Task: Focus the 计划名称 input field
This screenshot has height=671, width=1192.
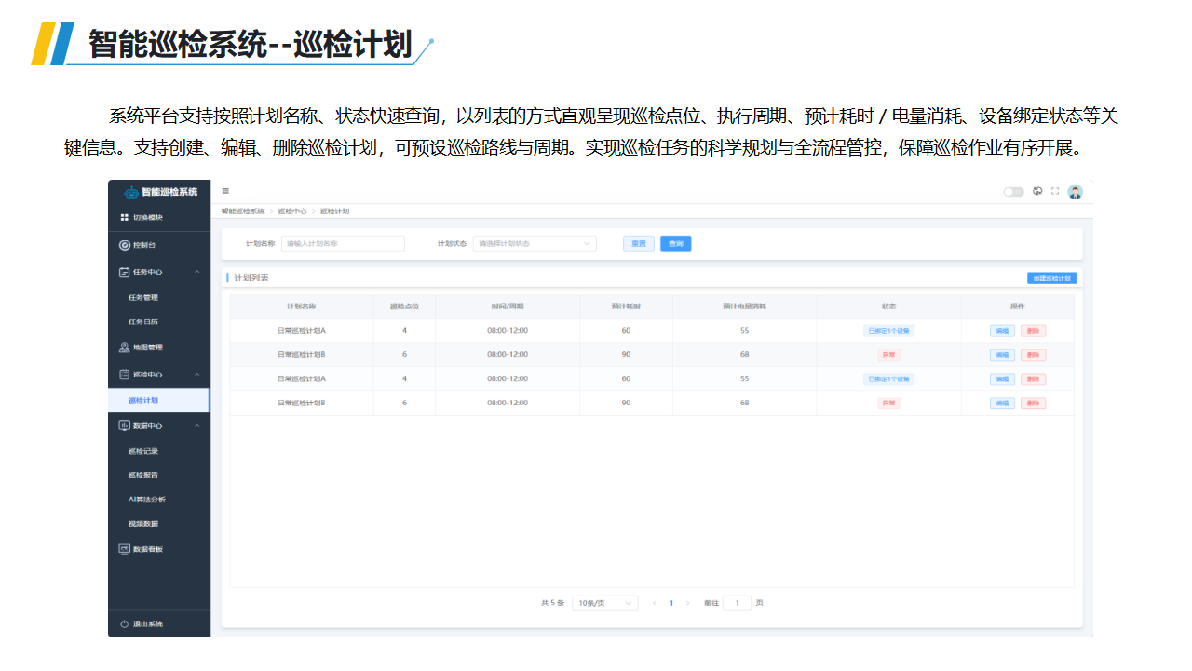Action: tap(343, 243)
